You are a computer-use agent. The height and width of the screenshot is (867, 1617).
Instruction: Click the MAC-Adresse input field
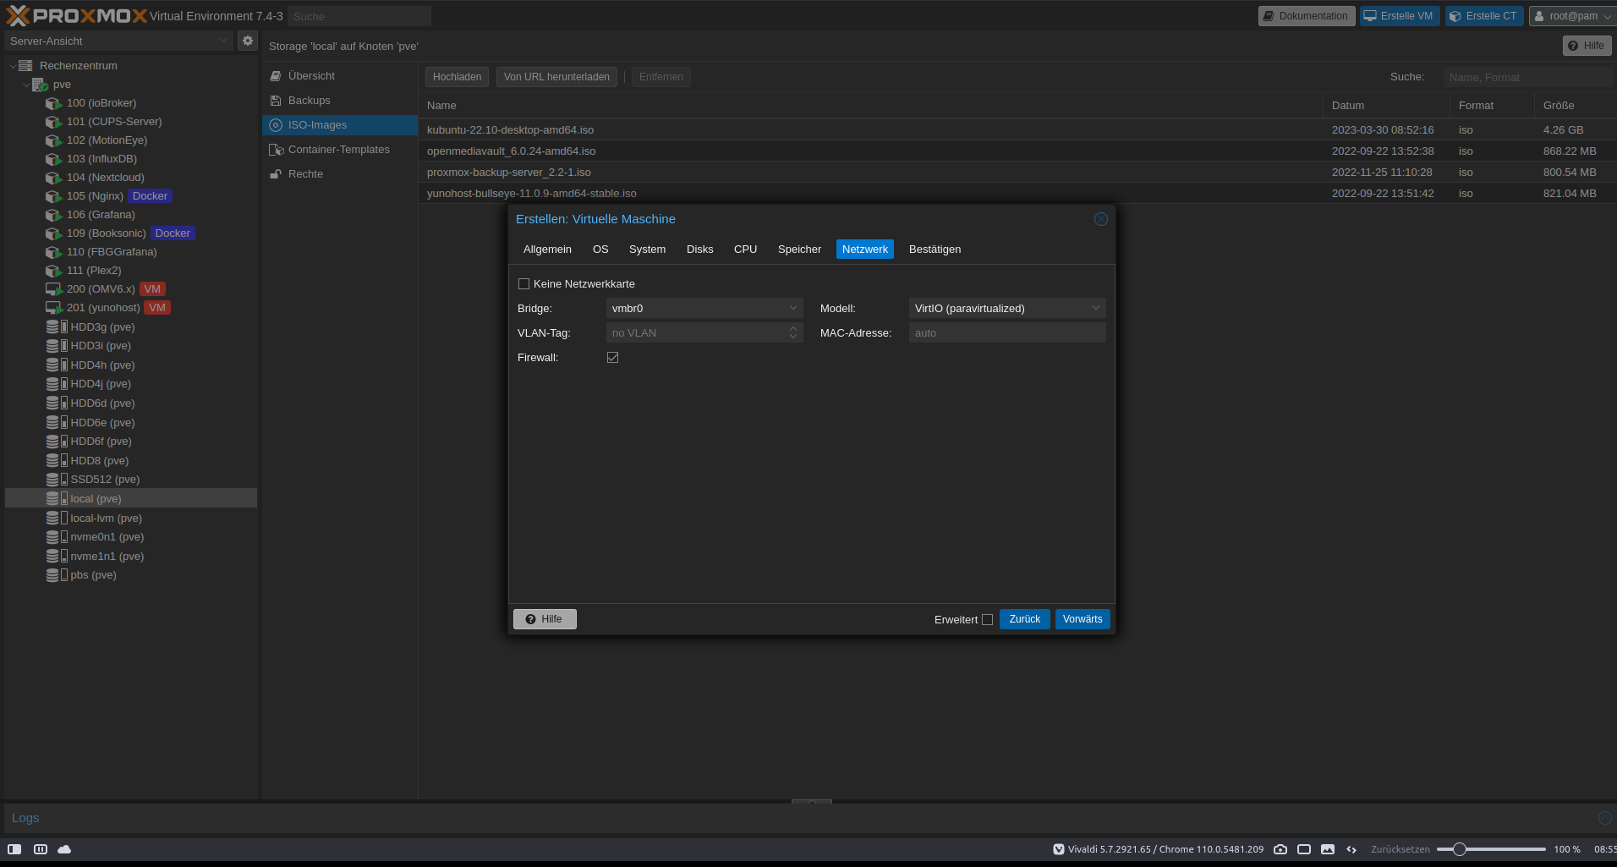pyautogui.click(x=1007, y=332)
